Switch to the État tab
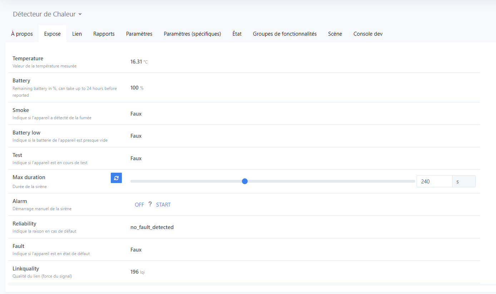496x294 pixels. (237, 34)
